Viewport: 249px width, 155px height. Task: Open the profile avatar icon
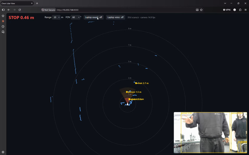pyautogui.click(x=234, y=10)
